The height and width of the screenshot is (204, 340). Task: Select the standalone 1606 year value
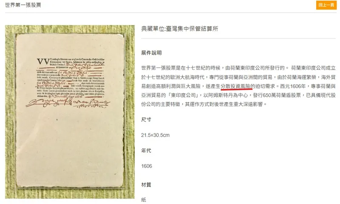pyautogui.click(x=147, y=166)
